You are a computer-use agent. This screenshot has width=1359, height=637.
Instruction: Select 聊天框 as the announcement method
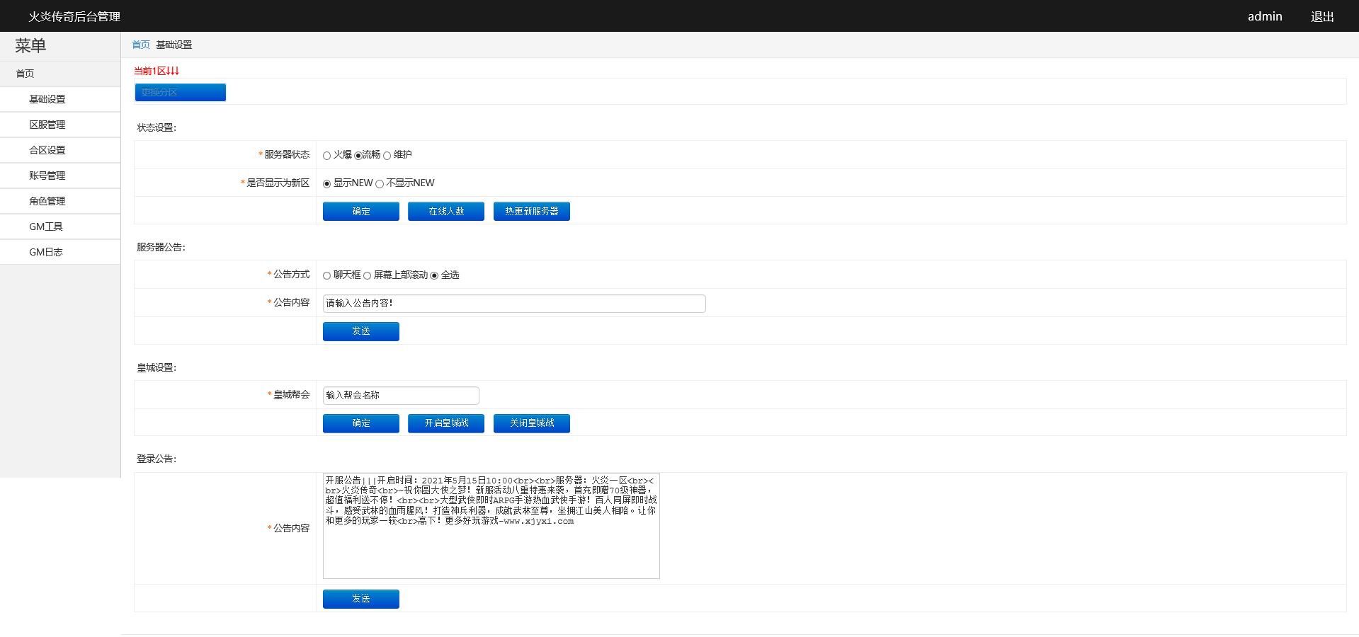coord(326,275)
